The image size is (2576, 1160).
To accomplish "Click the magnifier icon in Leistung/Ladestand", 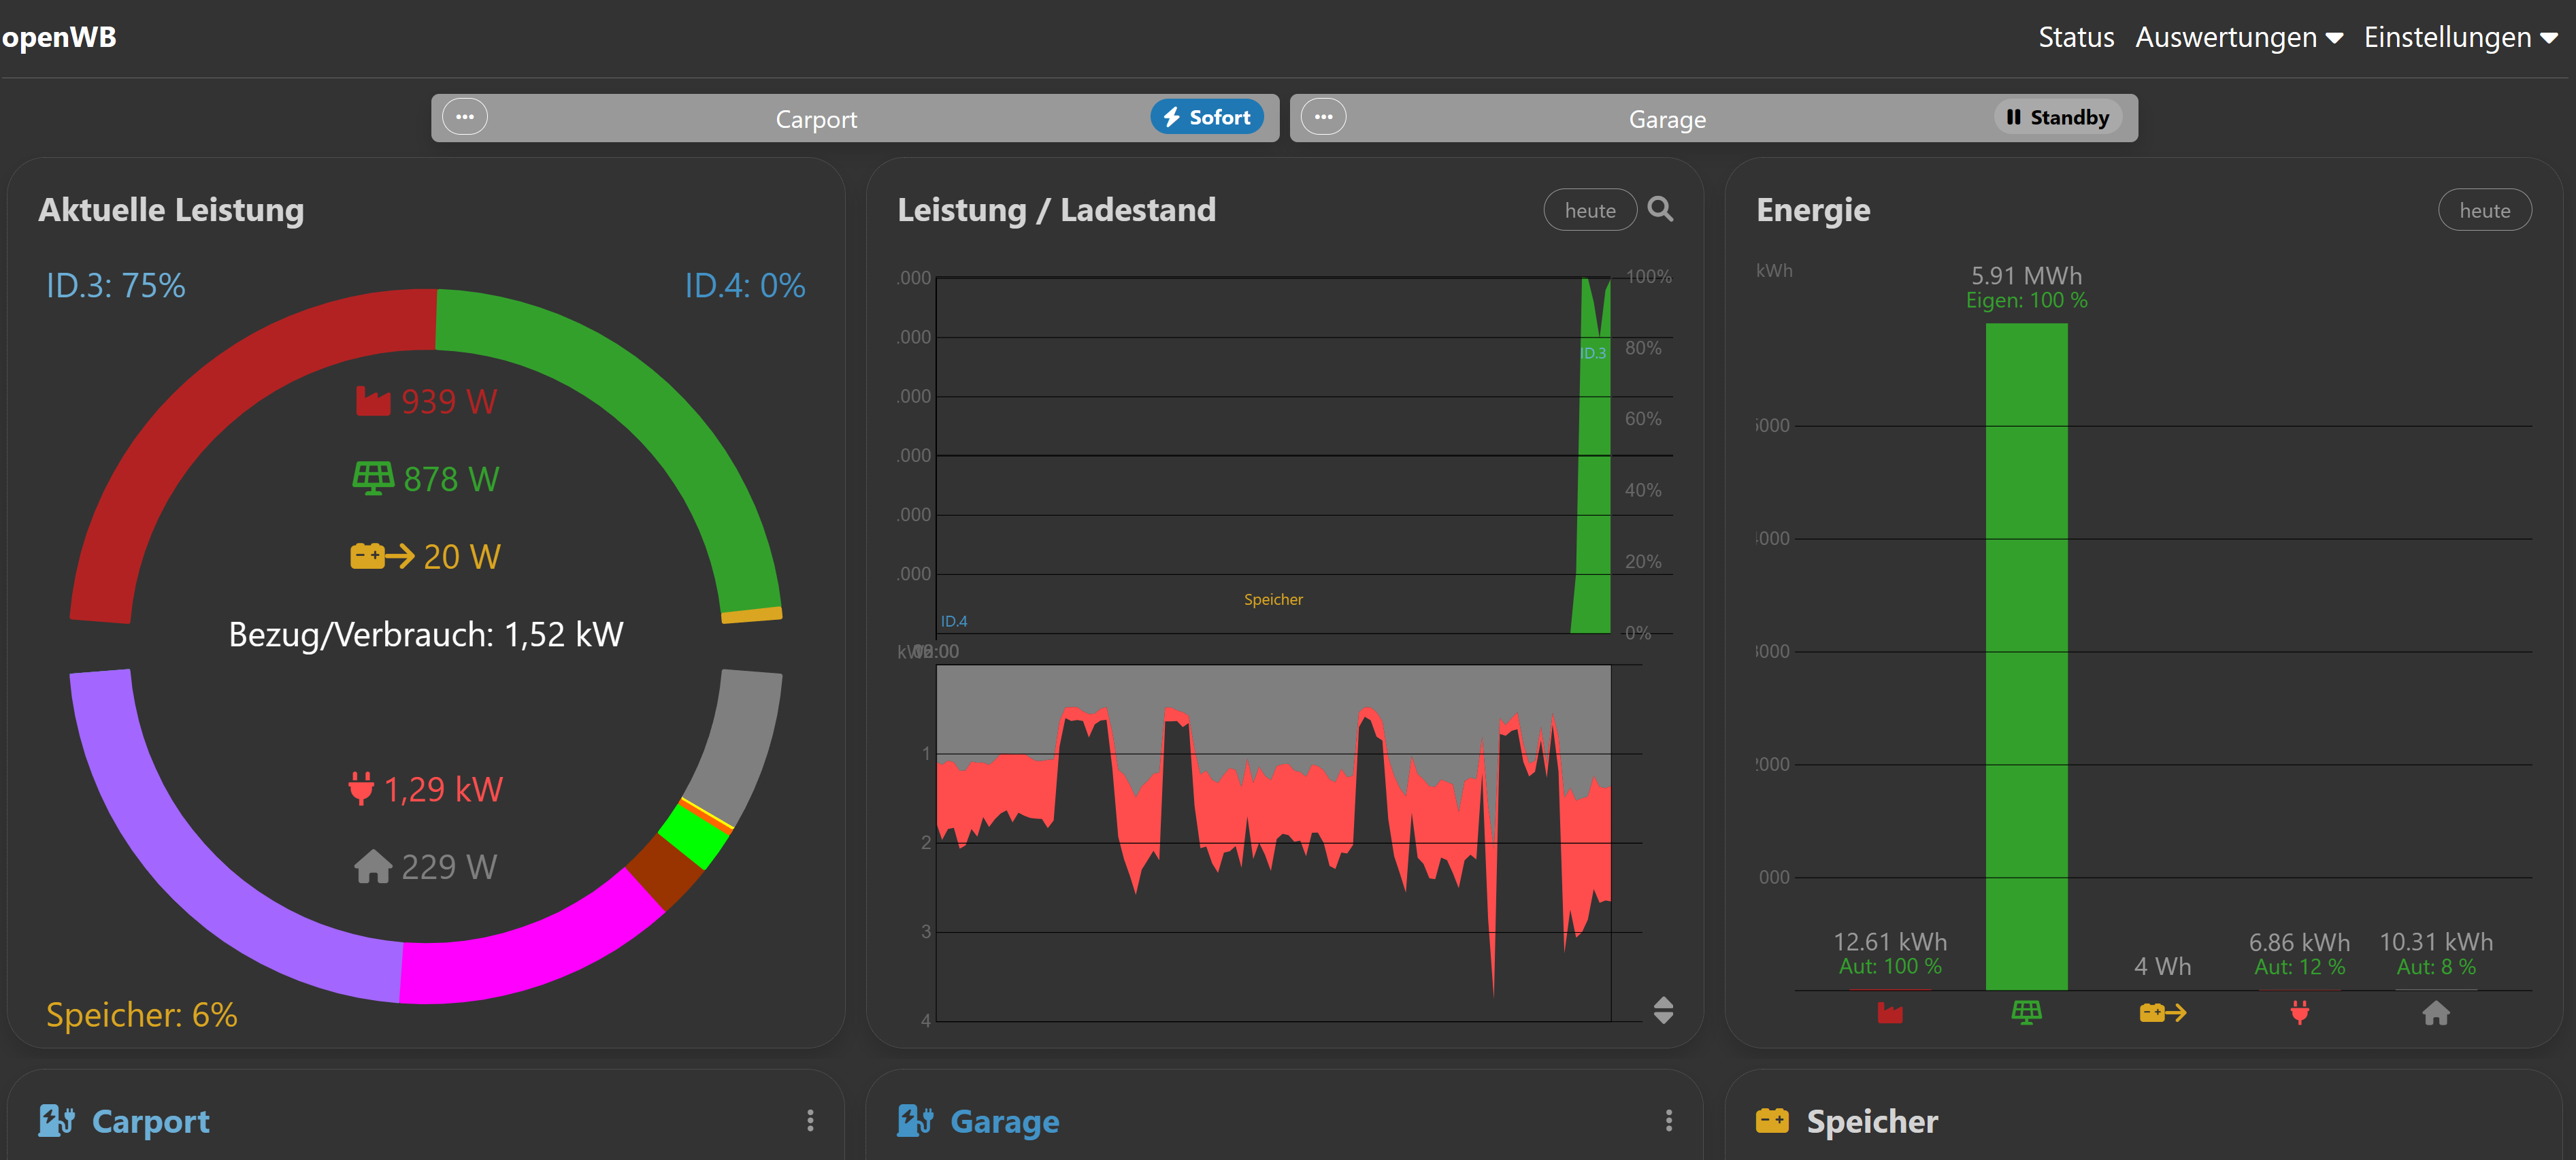I will [1660, 209].
